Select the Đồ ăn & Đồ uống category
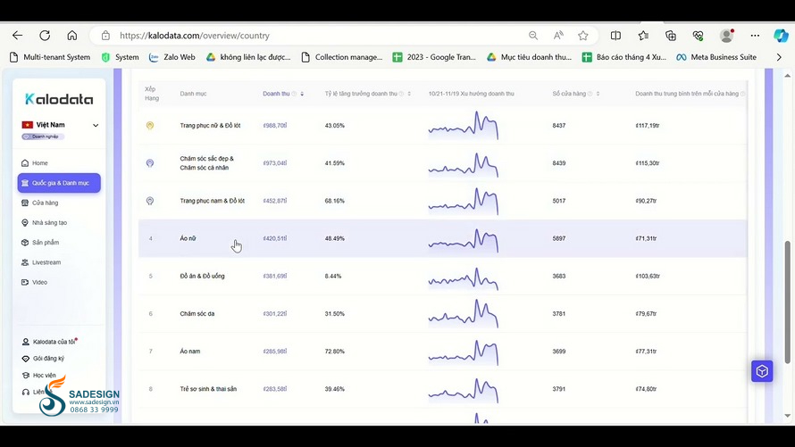 pos(202,276)
